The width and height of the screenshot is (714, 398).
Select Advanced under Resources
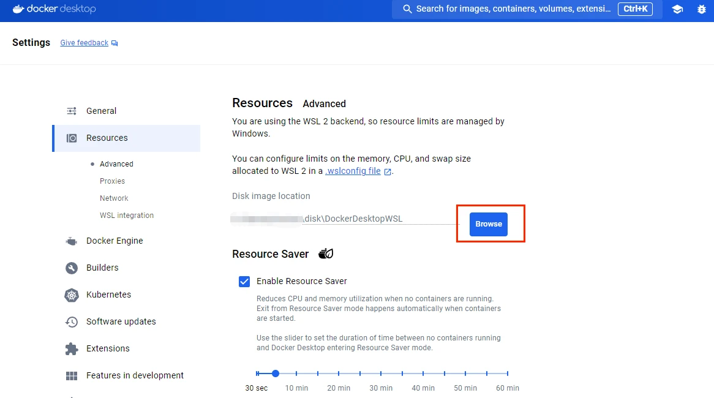pos(116,164)
